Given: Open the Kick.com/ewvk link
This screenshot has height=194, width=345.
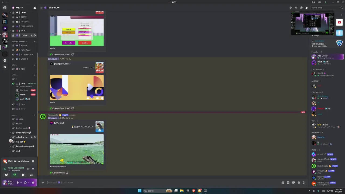Looking at the screenshot, I should (58, 173).
